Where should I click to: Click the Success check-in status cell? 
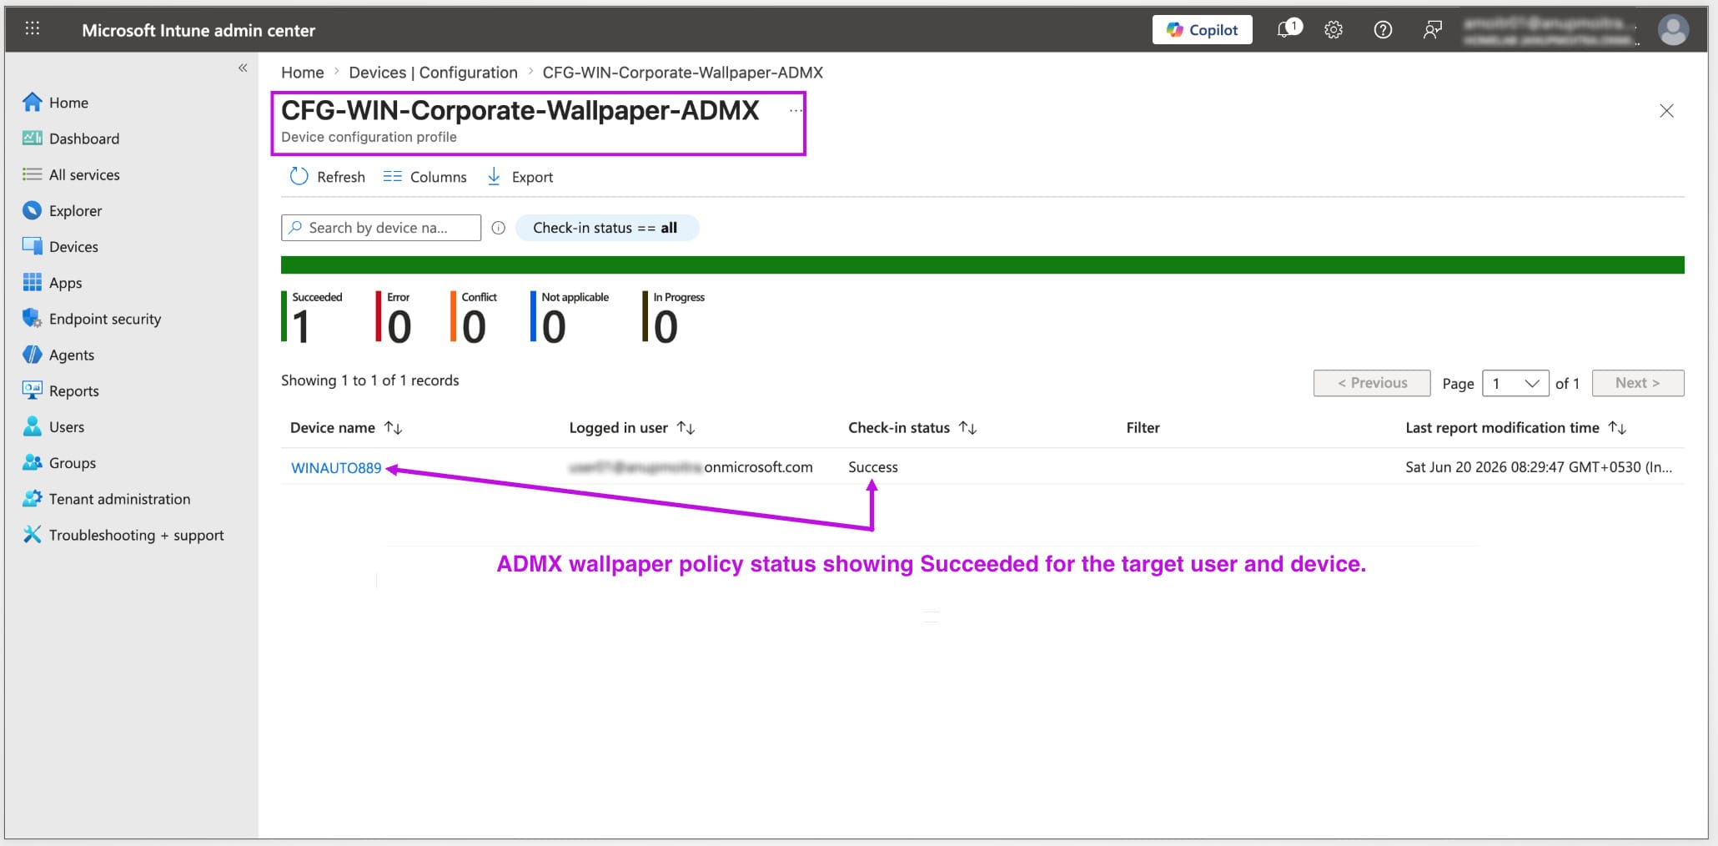point(873,467)
